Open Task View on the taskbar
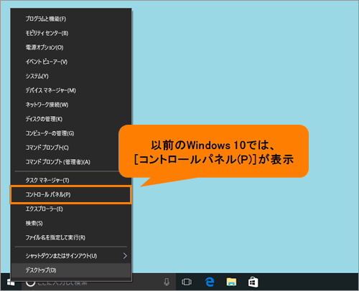Screen dimensions: 359x291 pyautogui.click(x=187, y=282)
